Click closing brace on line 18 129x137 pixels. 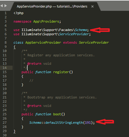pos(23,85)
